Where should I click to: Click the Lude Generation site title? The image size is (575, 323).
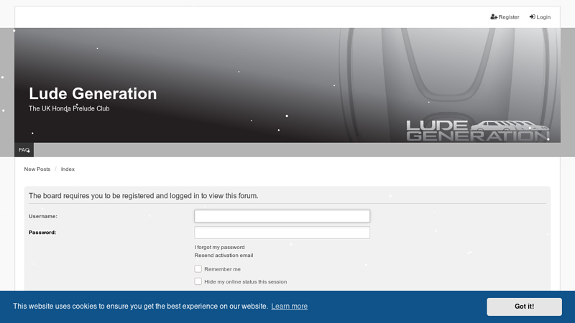coord(93,94)
